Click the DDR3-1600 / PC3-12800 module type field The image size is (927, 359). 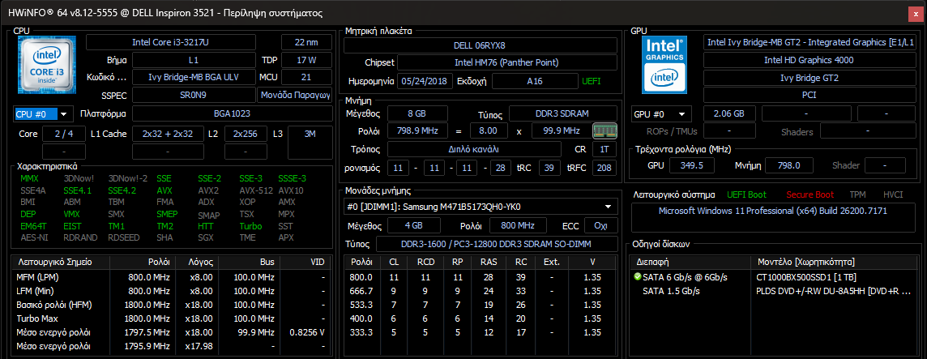point(497,244)
